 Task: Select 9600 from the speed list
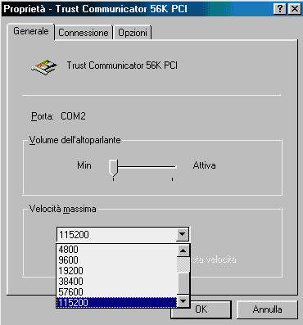pyautogui.click(x=117, y=260)
